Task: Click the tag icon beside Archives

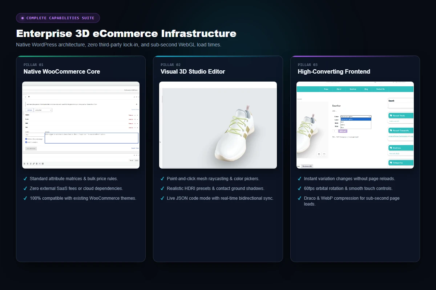Action: click(x=391, y=148)
